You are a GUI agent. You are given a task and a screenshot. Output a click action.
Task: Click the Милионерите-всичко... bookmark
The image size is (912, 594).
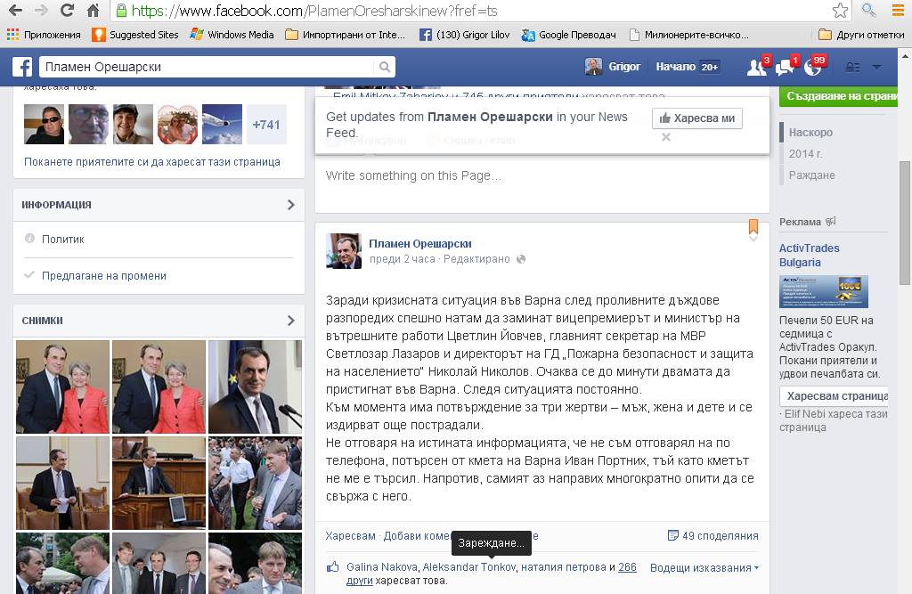tap(689, 35)
